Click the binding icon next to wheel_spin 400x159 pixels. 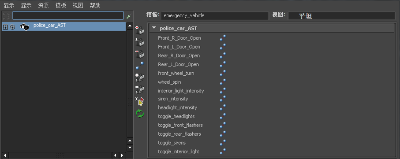(x=223, y=82)
